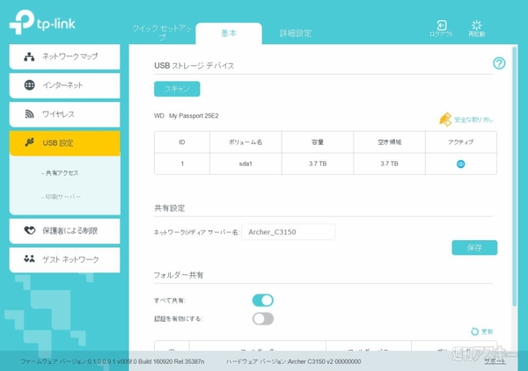Click the Wireless signal icon
The width and height of the screenshot is (528, 371).
coord(29,114)
